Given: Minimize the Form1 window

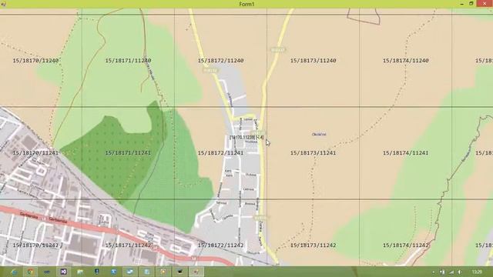Looking at the screenshot, I should 462,4.
